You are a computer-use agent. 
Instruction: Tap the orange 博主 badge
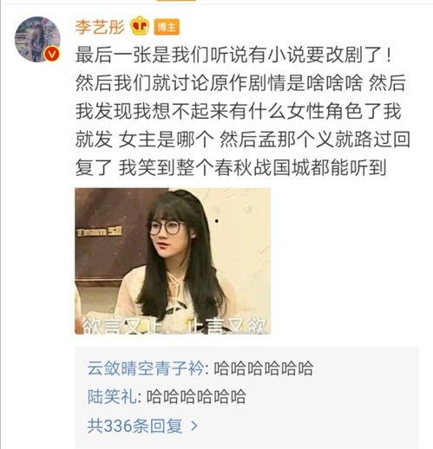167,27
